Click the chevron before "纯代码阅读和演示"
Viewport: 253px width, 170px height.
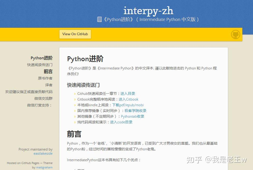point(75,122)
